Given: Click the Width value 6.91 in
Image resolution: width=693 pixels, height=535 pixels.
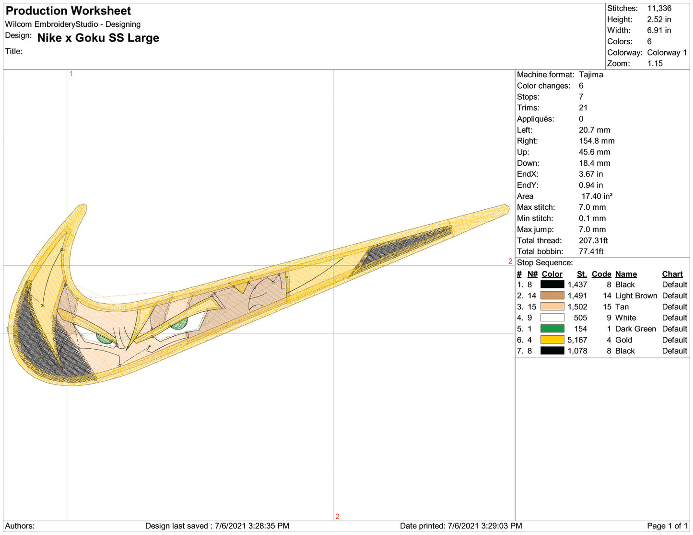Looking at the screenshot, I should pyautogui.click(x=659, y=30).
